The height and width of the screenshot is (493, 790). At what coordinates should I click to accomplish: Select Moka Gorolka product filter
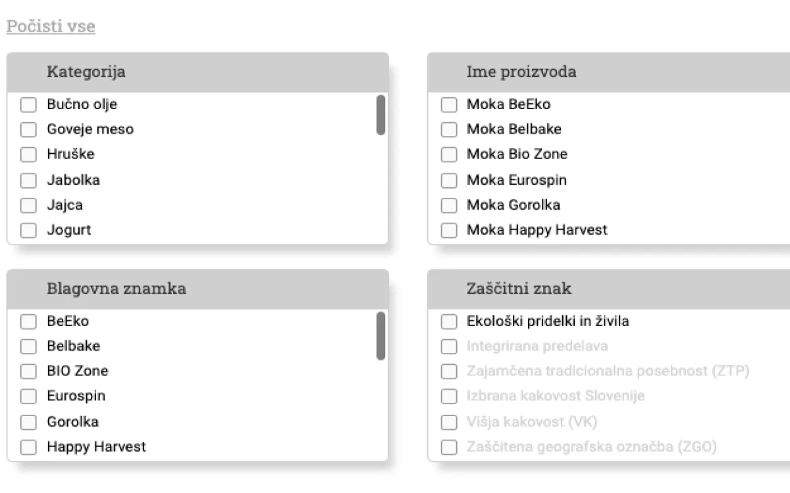pyautogui.click(x=448, y=205)
